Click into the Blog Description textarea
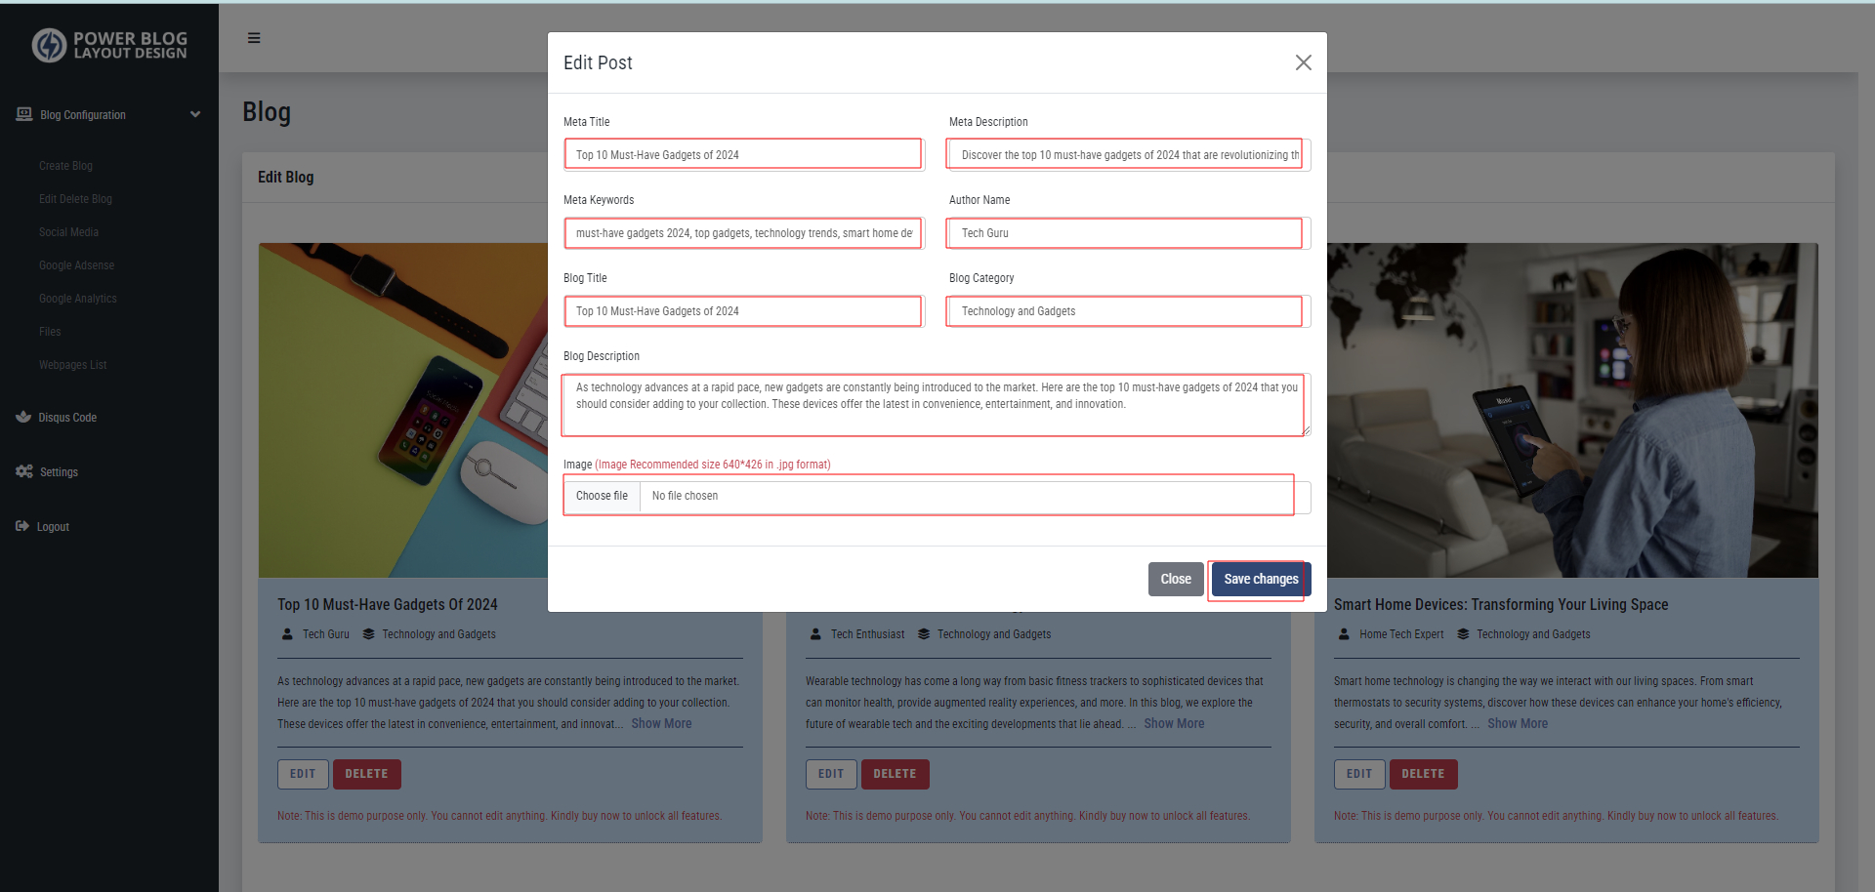 (935, 404)
